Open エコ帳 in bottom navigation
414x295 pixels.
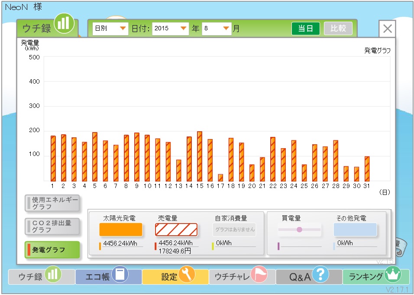108,277
